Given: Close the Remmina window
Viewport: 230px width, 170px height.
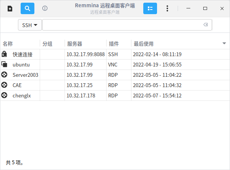Looking at the screenshot, I should [222, 8].
